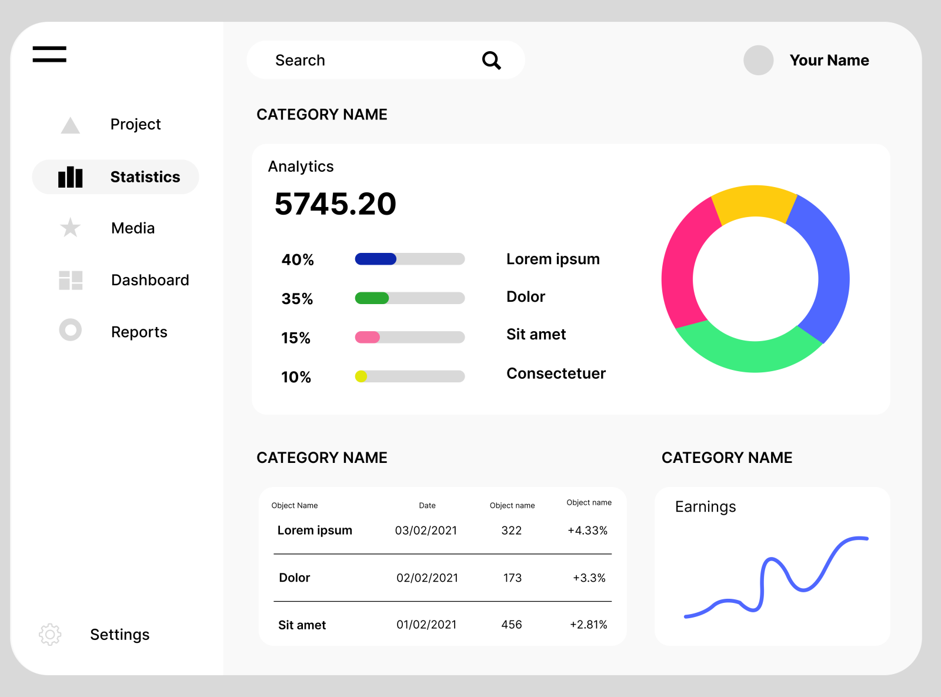Viewport: 941px width, 697px height.
Task: Click the Statistics bar chart icon
Action: coord(70,176)
